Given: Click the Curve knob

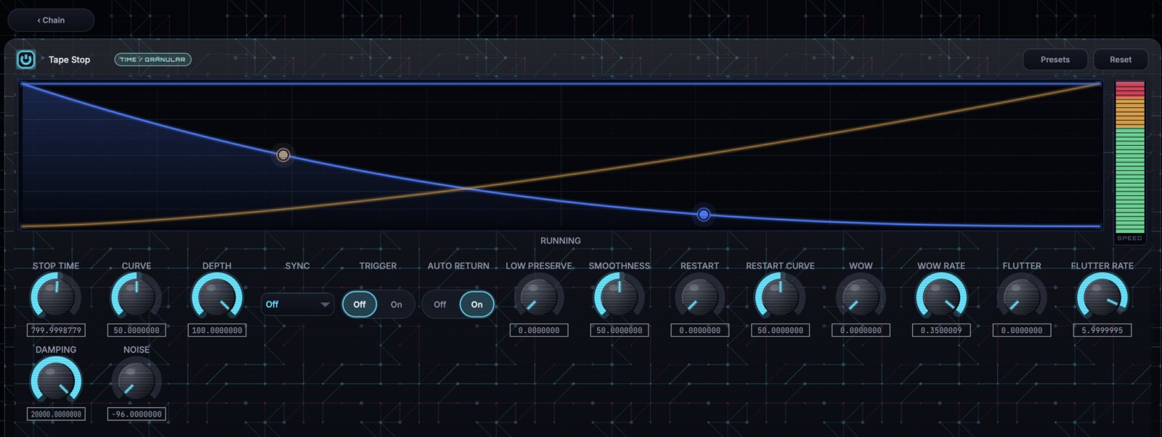Looking at the screenshot, I should [x=137, y=297].
